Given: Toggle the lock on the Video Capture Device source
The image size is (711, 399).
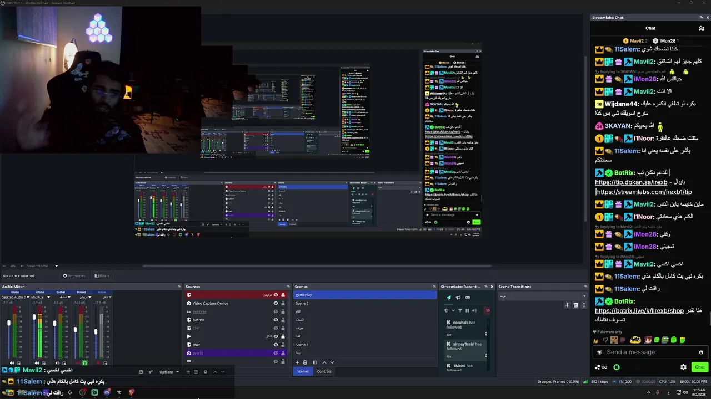Looking at the screenshot, I should pos(283,303).
